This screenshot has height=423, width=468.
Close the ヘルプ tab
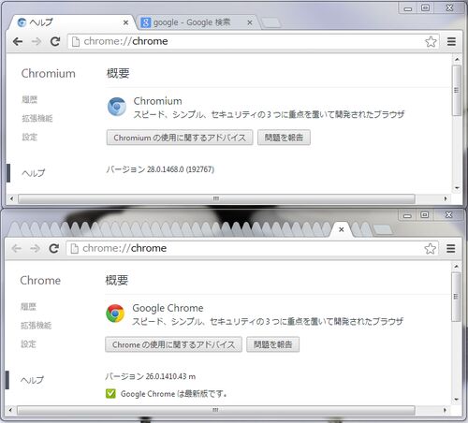[125, 22]
